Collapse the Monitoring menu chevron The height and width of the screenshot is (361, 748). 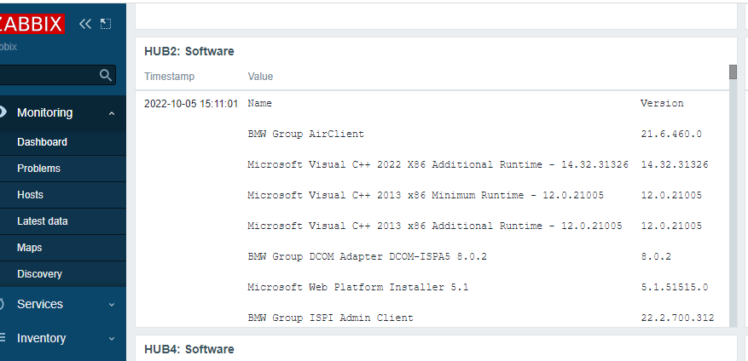pos(112,112)
